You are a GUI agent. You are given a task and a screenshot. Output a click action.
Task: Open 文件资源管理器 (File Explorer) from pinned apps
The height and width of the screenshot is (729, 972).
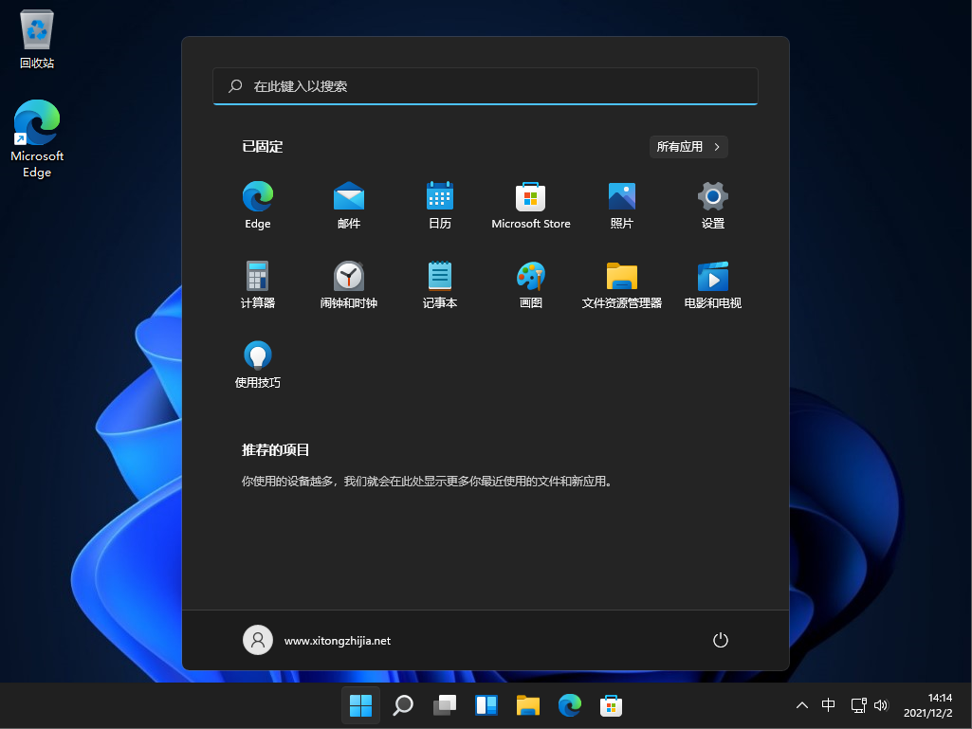click(x=621, y=278)
